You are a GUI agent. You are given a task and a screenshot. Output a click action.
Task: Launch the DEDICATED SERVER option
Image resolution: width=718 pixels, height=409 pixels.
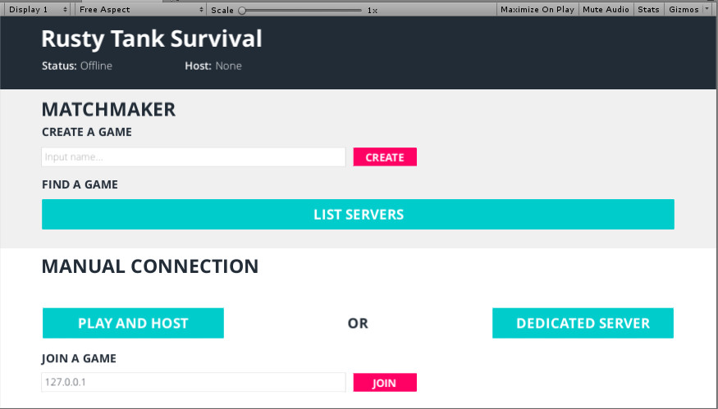tap(583, 323)
